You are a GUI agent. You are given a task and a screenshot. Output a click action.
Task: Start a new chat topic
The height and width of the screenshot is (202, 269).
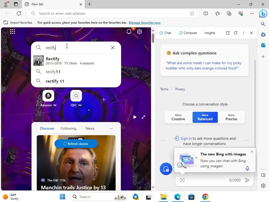pyautogui.click(x=166, y=169)
